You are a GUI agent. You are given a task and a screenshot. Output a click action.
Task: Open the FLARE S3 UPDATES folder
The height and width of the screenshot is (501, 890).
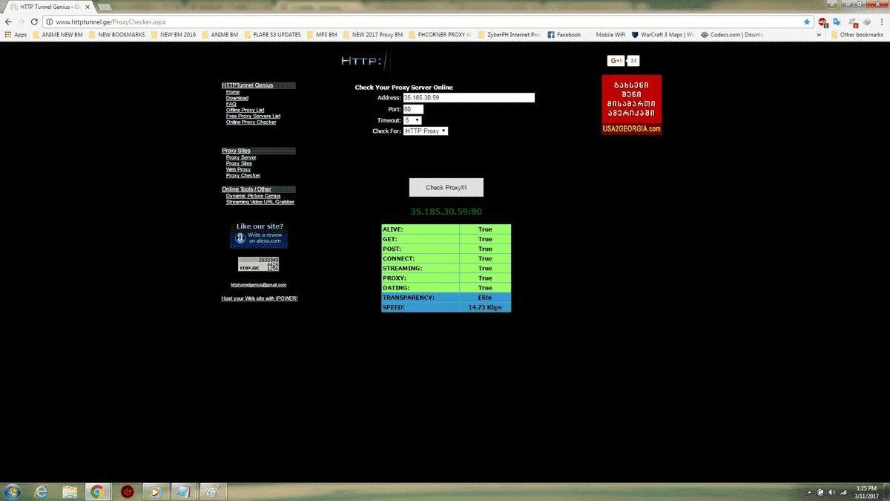click(272, 35)
